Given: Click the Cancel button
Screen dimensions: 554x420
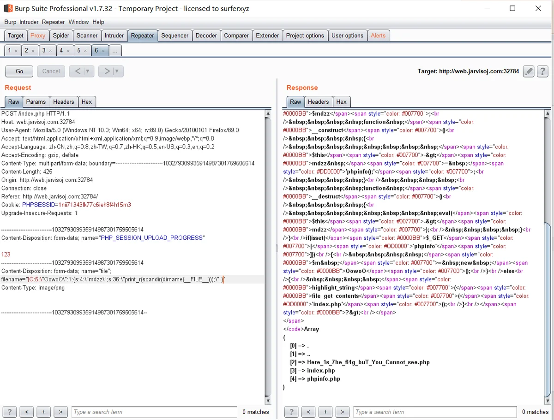Looking at the screenshot, I should 51,71.
